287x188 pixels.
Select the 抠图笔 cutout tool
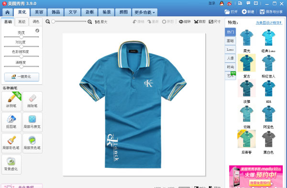point(11,122)
